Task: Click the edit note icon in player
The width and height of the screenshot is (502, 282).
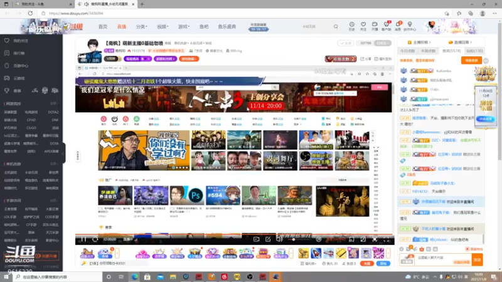Action: pyautogui.click(x=268, y=239)
